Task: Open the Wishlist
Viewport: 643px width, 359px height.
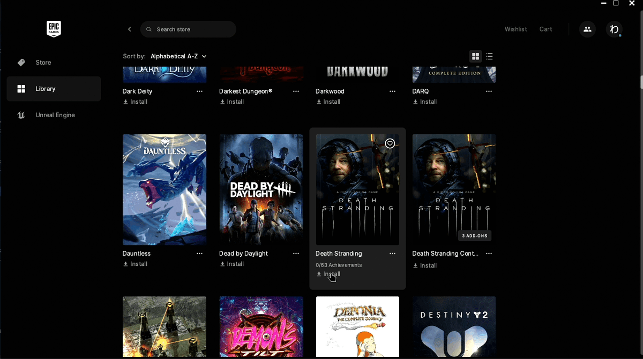Action: tap(516, 29)
